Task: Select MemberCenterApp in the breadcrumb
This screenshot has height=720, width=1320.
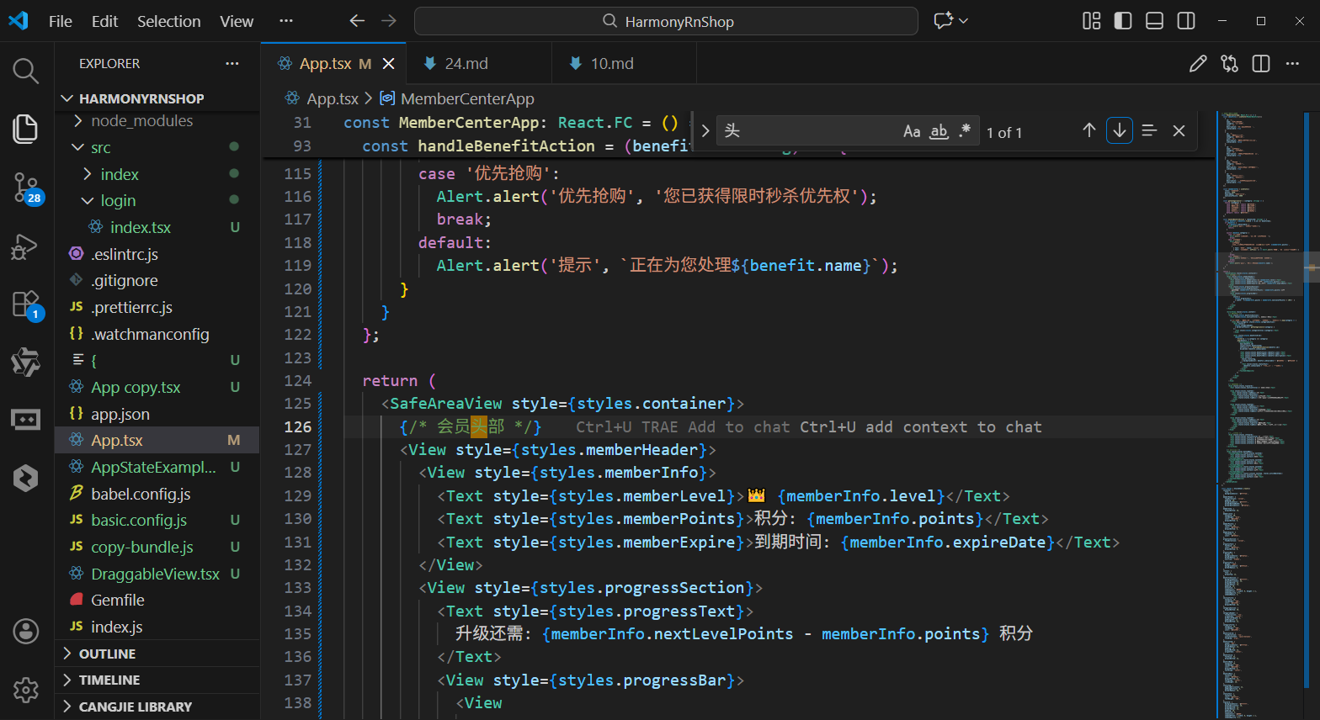Action: 467,99
